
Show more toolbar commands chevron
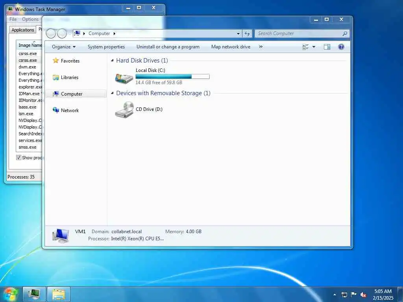(261, 47)
